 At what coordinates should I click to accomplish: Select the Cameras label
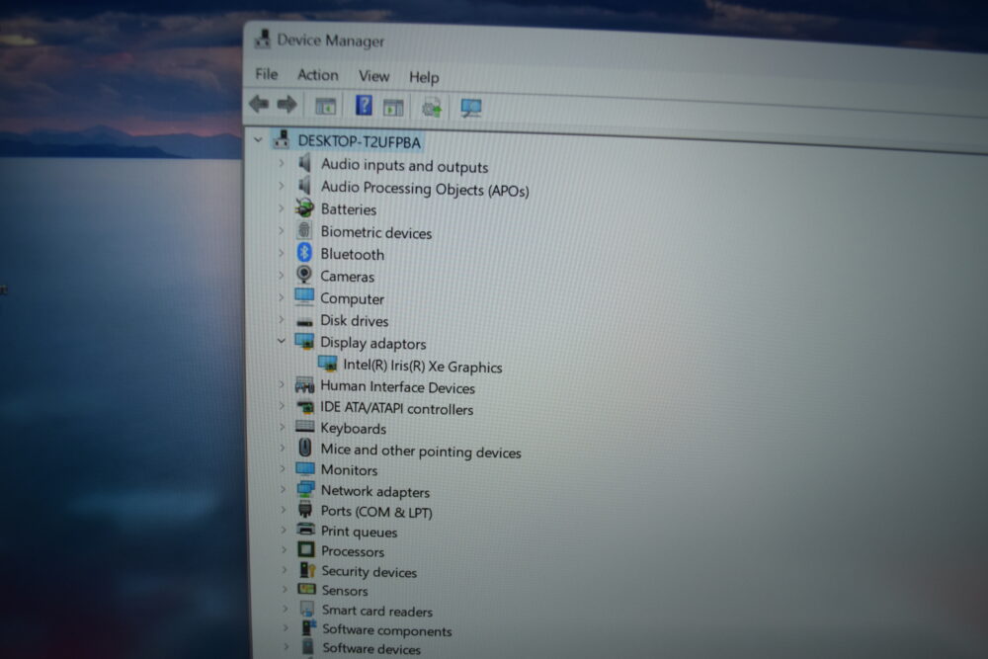(347, 276)
